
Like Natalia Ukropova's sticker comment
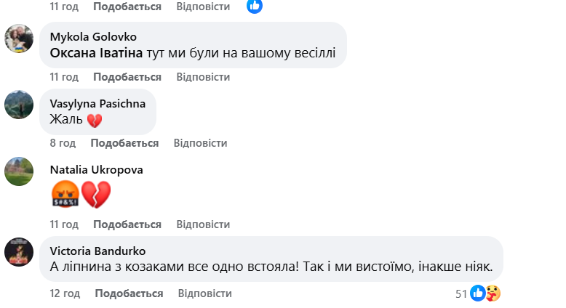click(x=127, y=224)
